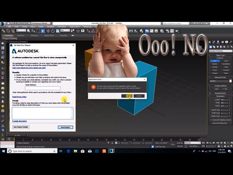Viewport: 233px width, 175px height.
Task: Click the Select and Link tool icon
Action: pos(3,31)
